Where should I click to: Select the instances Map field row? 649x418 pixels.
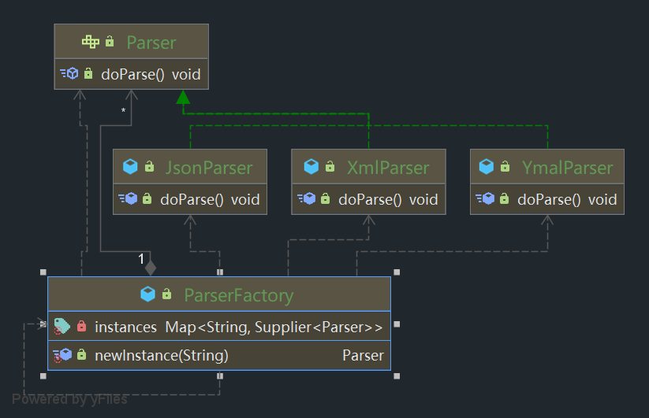click(x=238, y=327)
